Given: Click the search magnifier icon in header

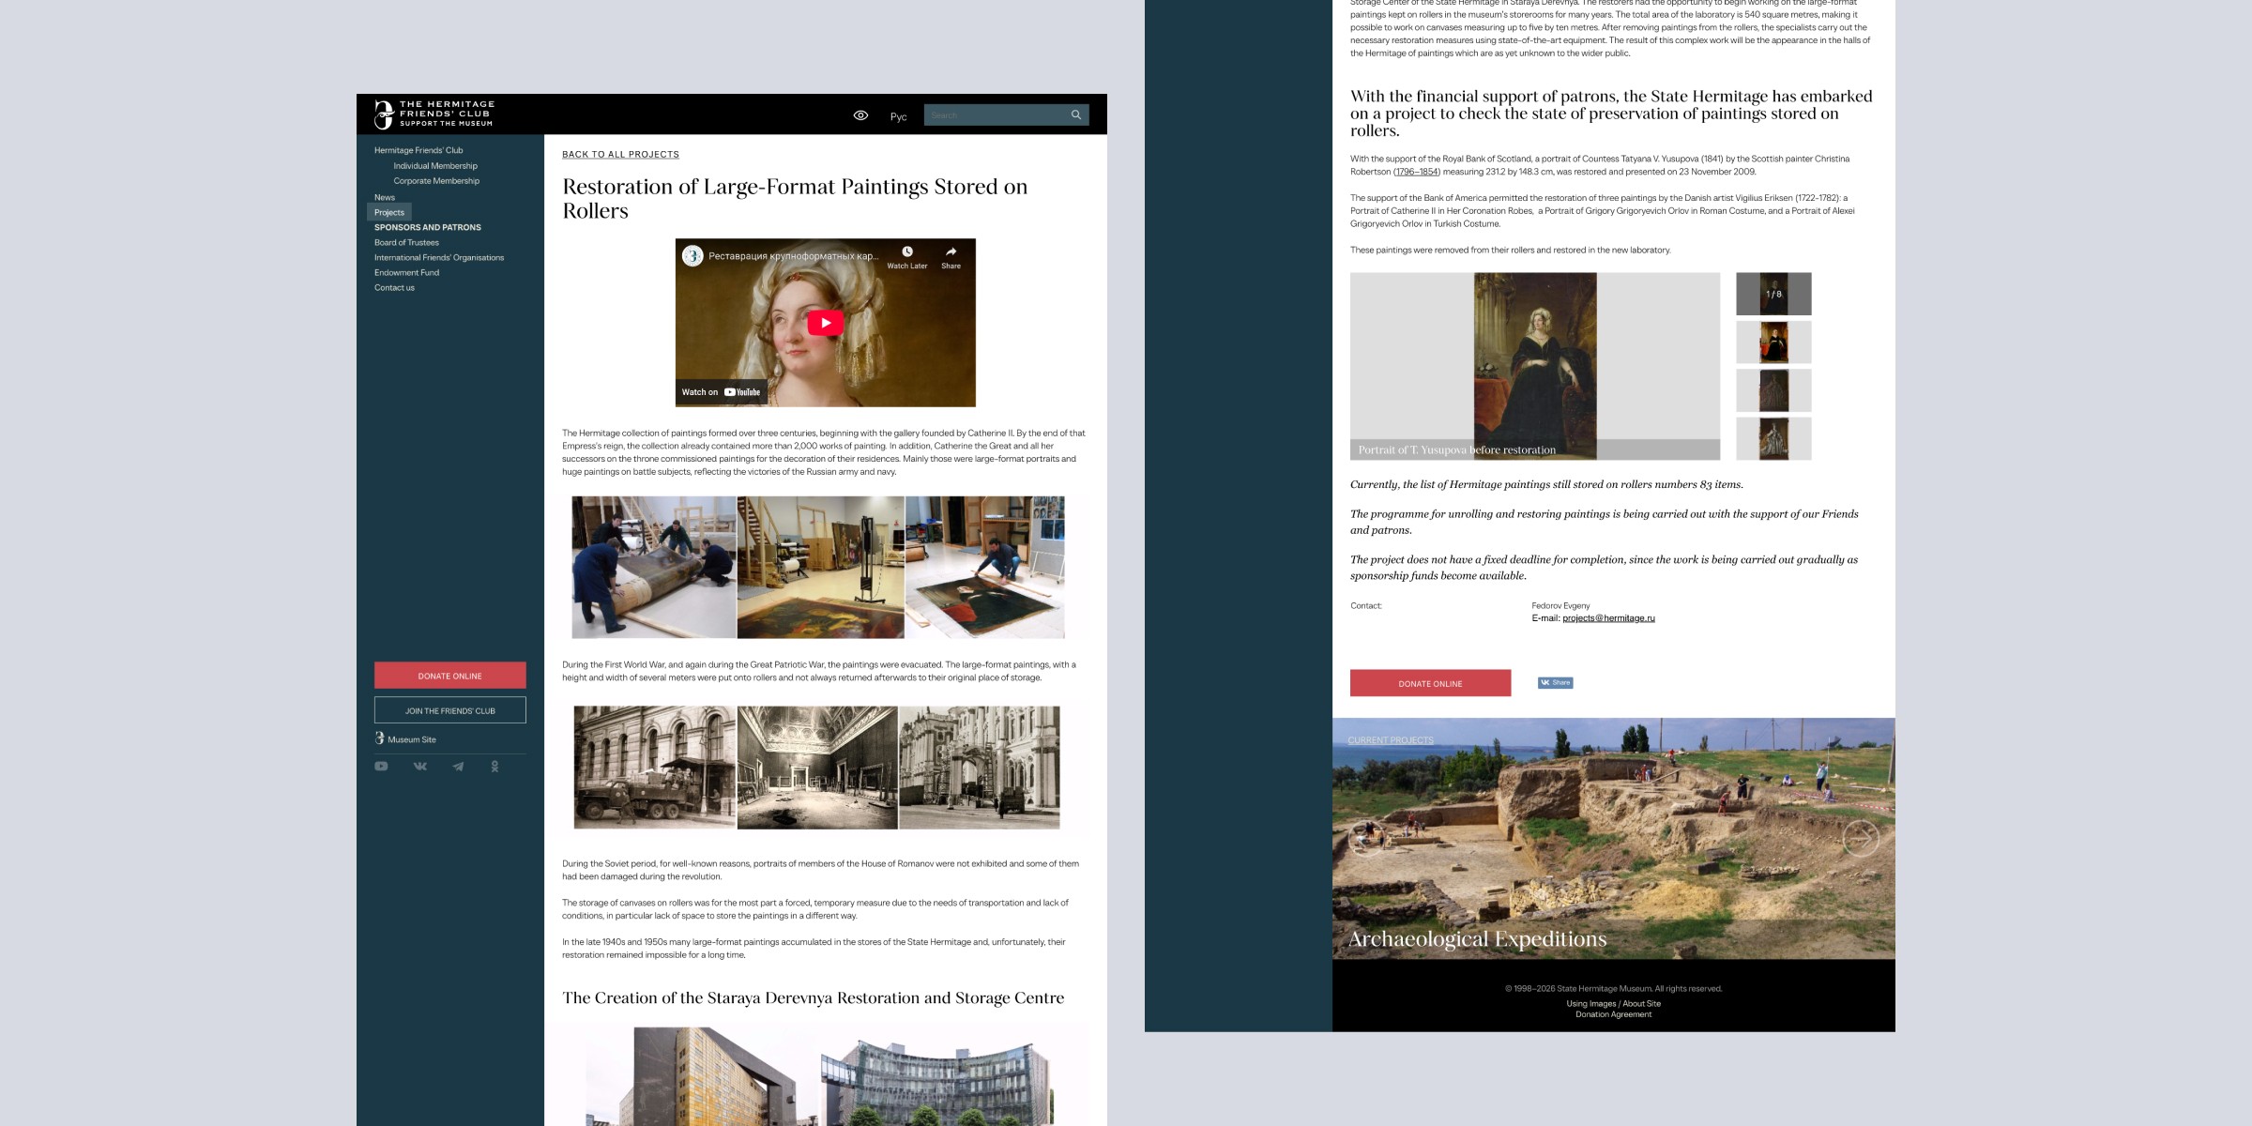Looking at the screenshot, I should pos(1075,114).
